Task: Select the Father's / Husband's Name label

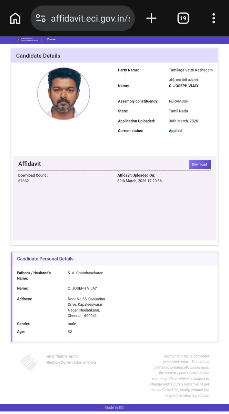Action: (34, 276)
